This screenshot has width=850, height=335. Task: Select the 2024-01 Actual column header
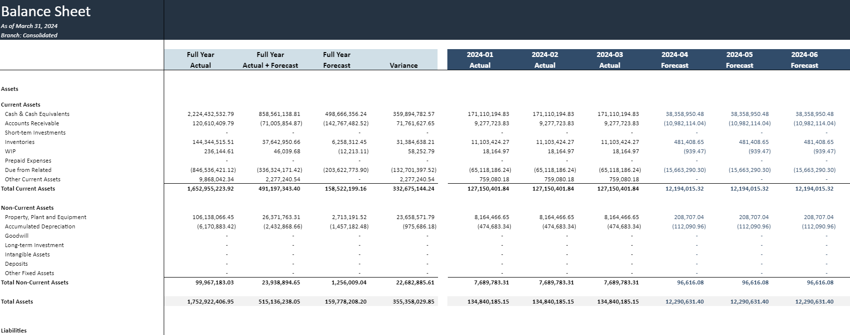click(479, 60)
